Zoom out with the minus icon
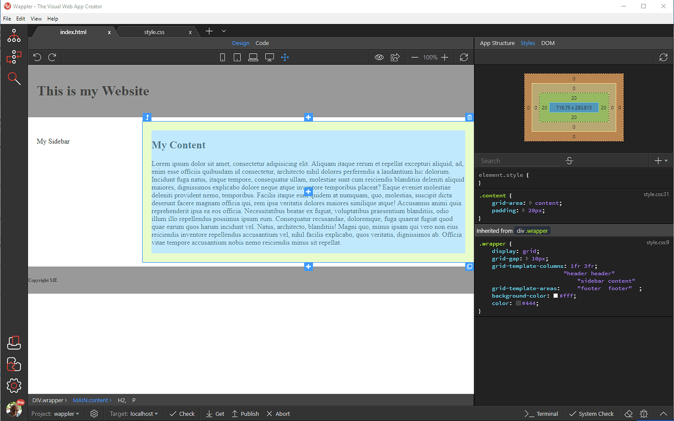The height and width of the screenshot is (421, 674). click(415, 57)
